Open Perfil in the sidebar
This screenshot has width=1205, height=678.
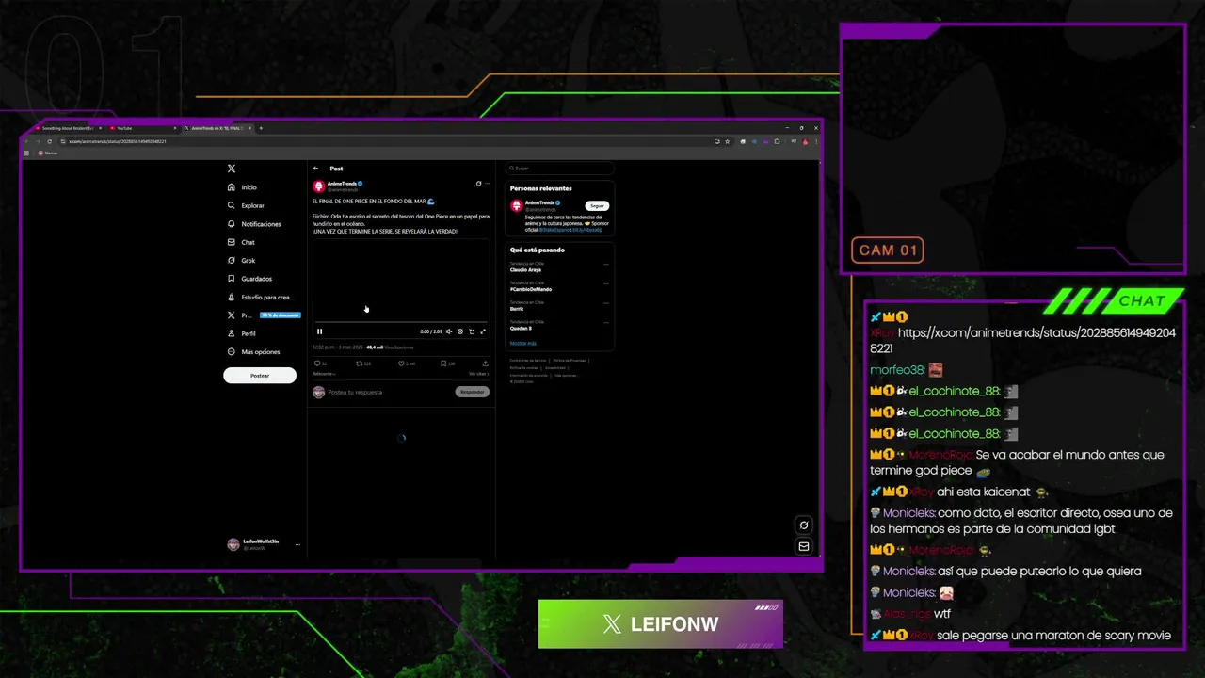242,333
